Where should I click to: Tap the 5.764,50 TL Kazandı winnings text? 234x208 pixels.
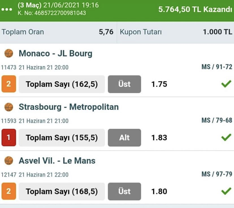click(195, 9)
